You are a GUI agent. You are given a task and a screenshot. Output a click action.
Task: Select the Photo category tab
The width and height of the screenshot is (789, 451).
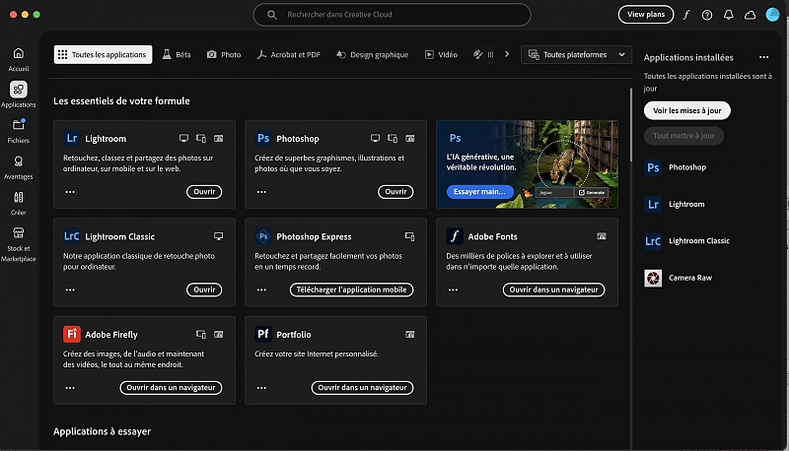coord(224,55)
